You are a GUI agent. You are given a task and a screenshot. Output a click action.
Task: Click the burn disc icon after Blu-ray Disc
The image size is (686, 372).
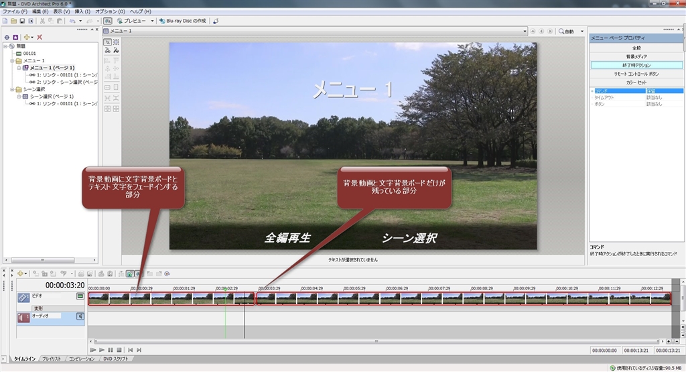(x=216, y=21)
